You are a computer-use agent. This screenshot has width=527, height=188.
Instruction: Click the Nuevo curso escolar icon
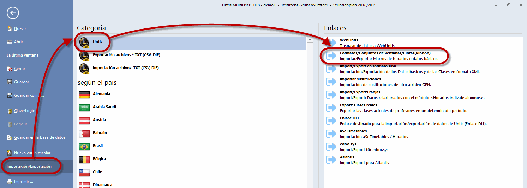(x=10, y=153)
